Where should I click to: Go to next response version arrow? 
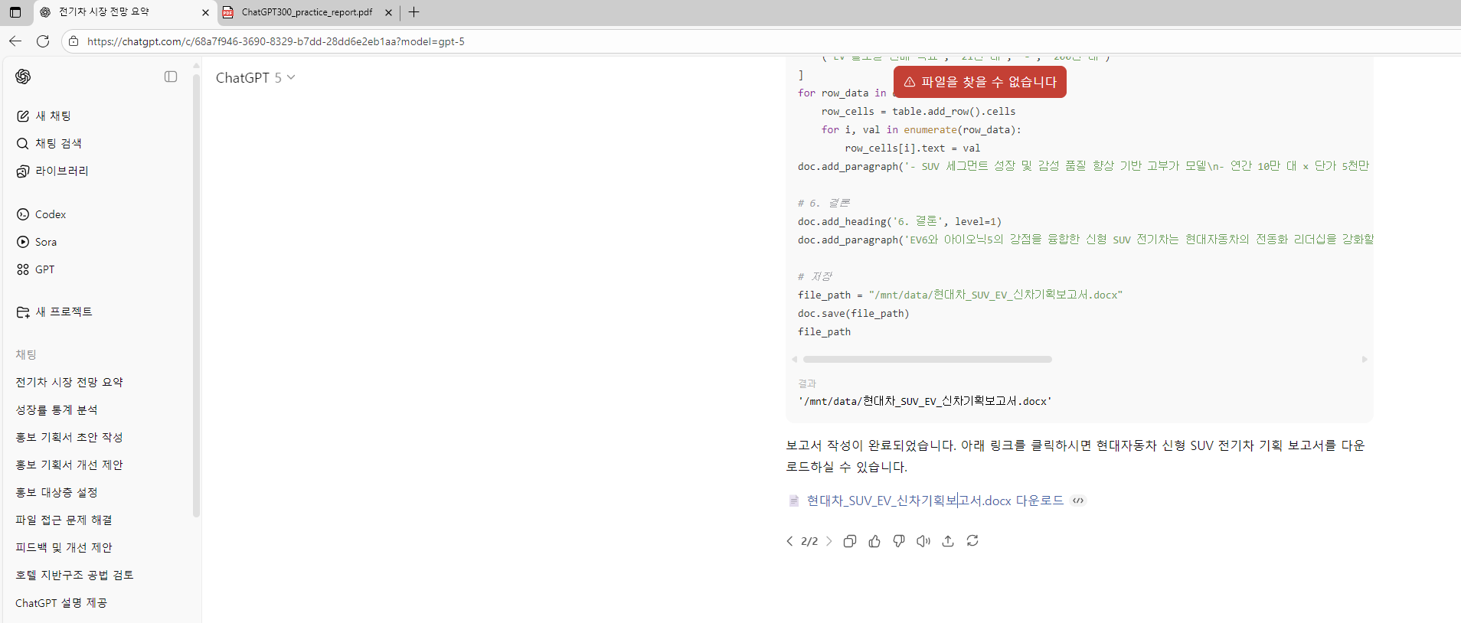coord(829,541)
